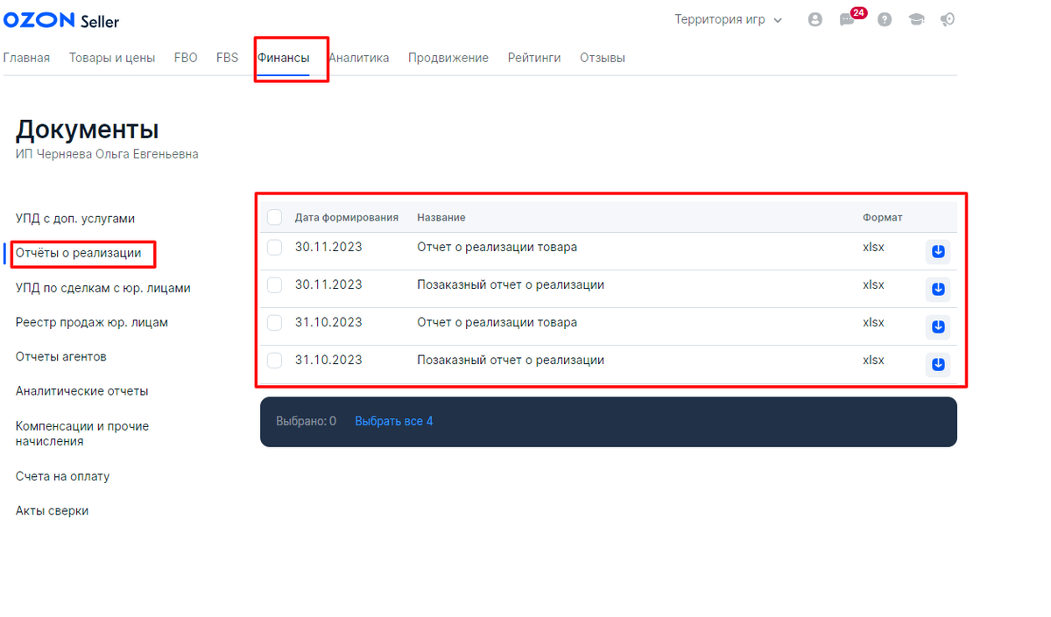The image size is (1051, 617).
Task: Click the Документы page heading
Action: (88, 130)
